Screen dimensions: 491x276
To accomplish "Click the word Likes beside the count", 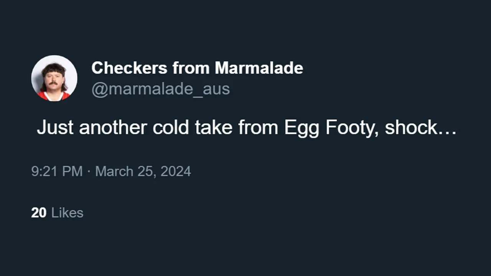I will coord(67,213).
